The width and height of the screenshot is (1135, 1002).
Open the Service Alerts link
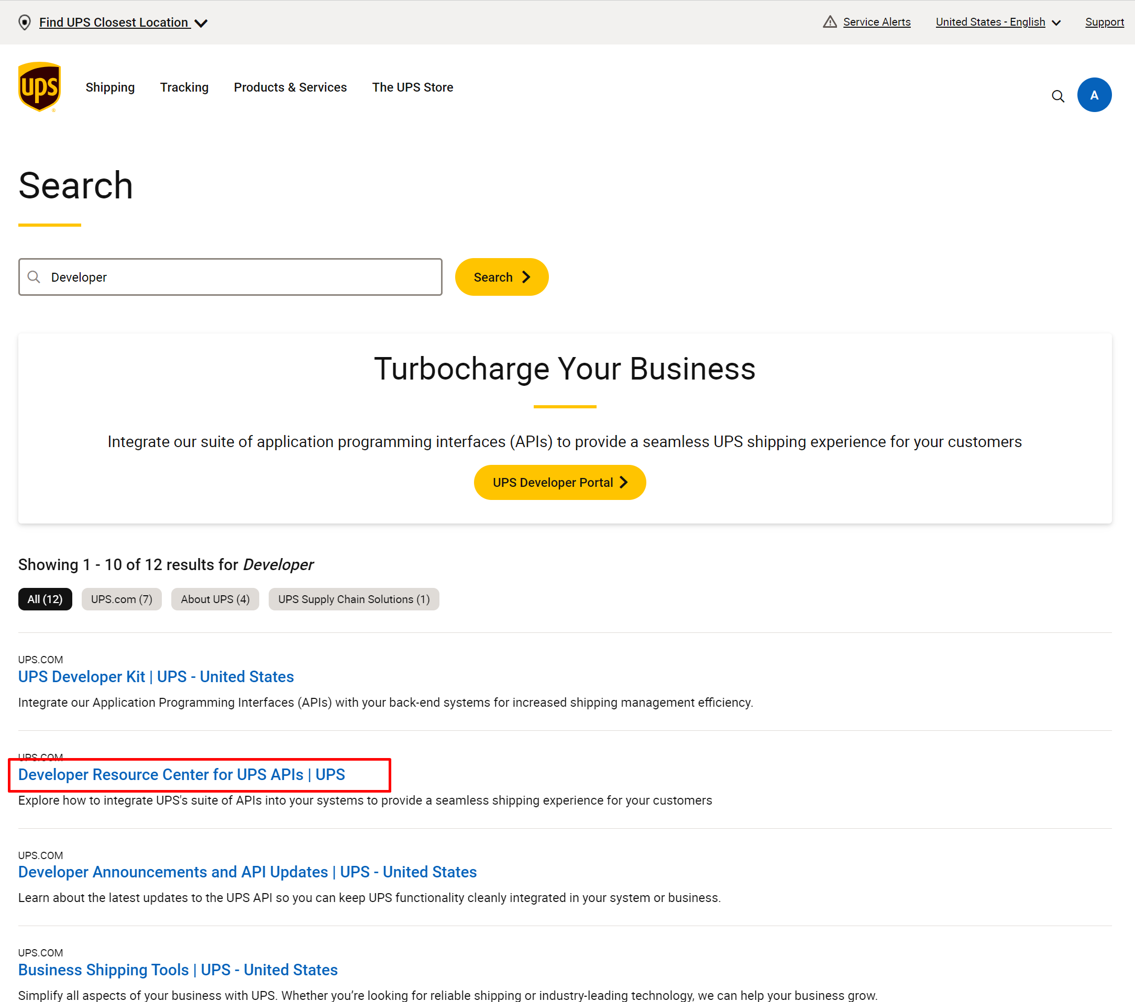click(876, 21)
